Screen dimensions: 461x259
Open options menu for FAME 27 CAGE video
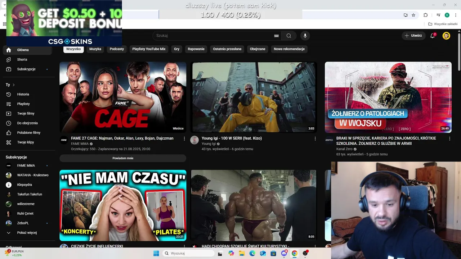184,138
